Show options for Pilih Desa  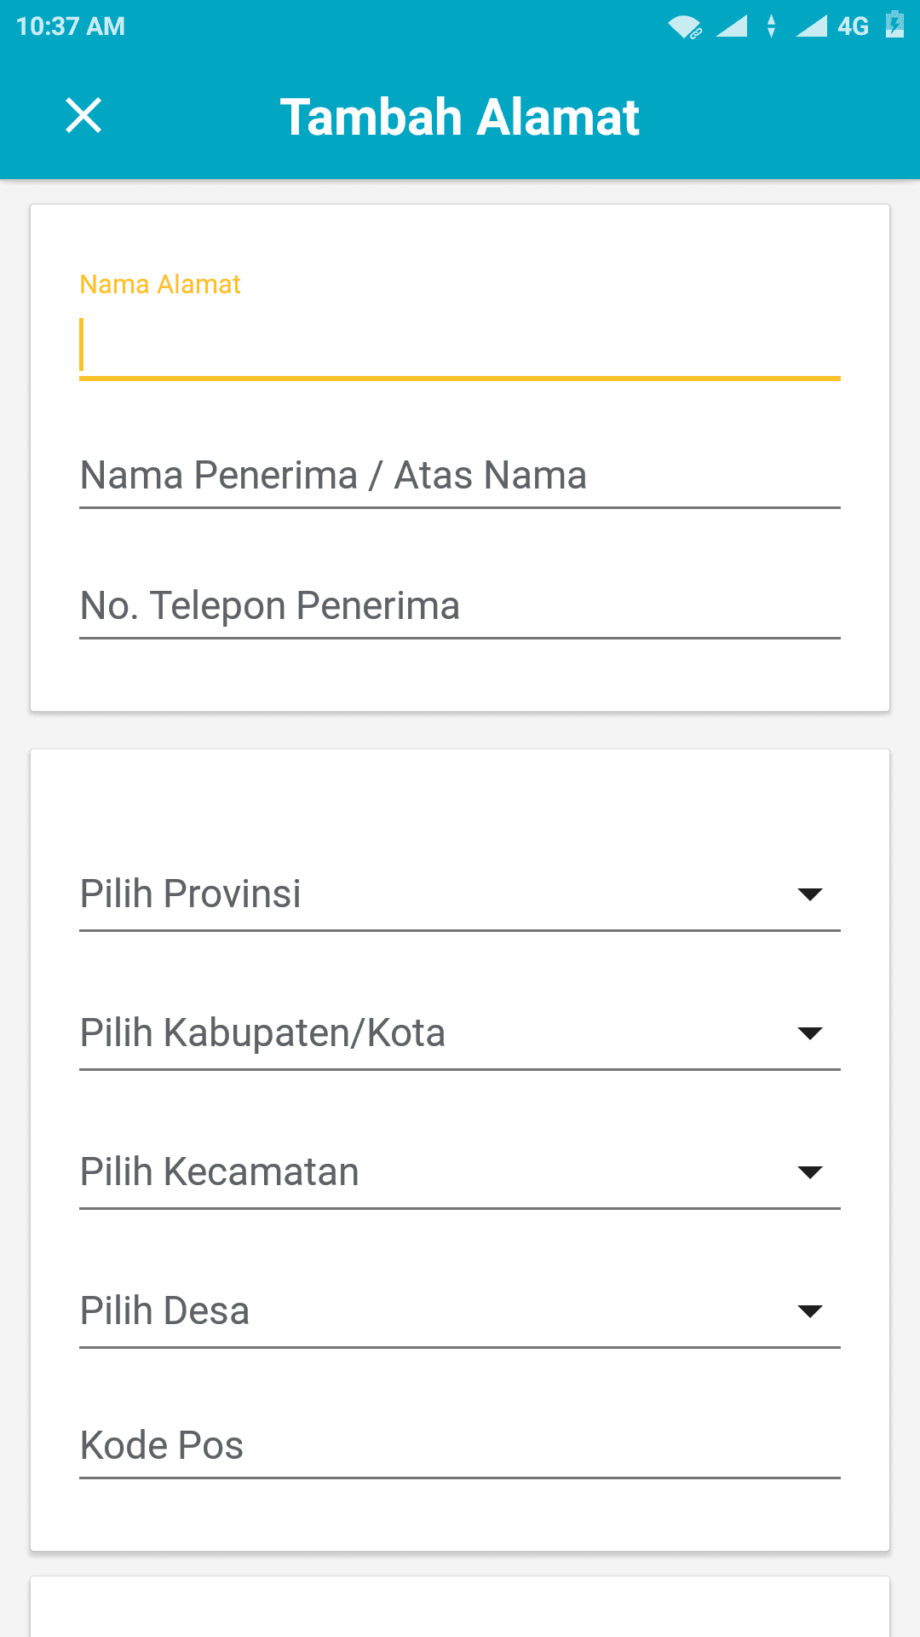(x=460, y=1311)
